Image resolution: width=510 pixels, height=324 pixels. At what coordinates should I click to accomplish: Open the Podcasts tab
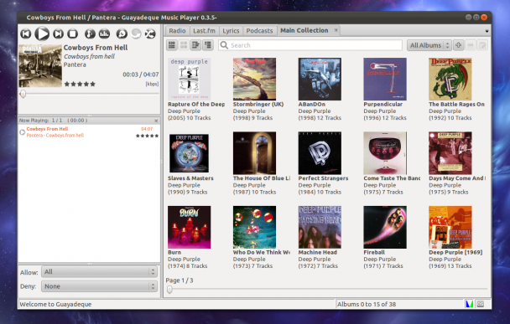pyautogui.click(x=259, y=30)
